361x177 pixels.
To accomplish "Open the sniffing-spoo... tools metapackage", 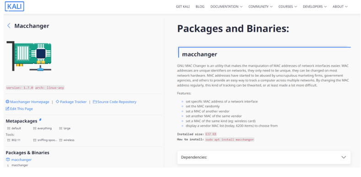I will 47,140.
